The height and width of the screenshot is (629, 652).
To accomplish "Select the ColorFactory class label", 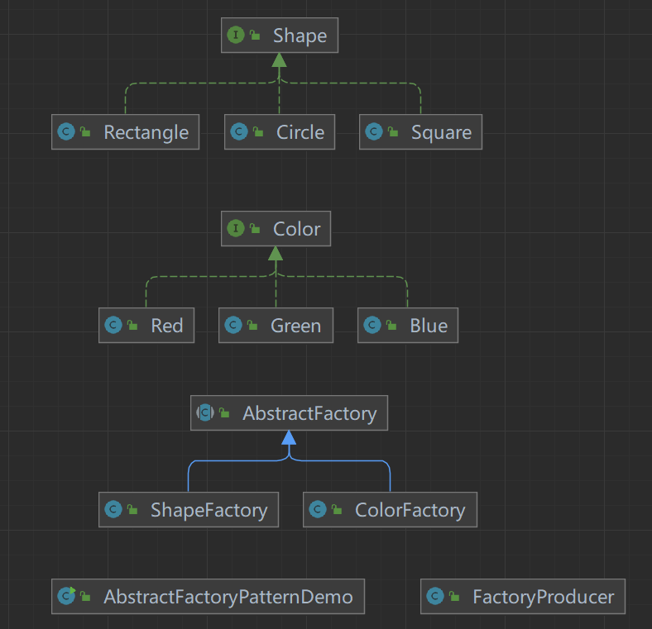I will [410, 510].
